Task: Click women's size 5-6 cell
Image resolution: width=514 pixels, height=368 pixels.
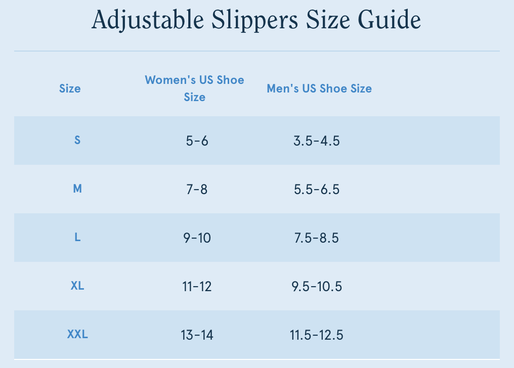Action: [x=197, y=141]
